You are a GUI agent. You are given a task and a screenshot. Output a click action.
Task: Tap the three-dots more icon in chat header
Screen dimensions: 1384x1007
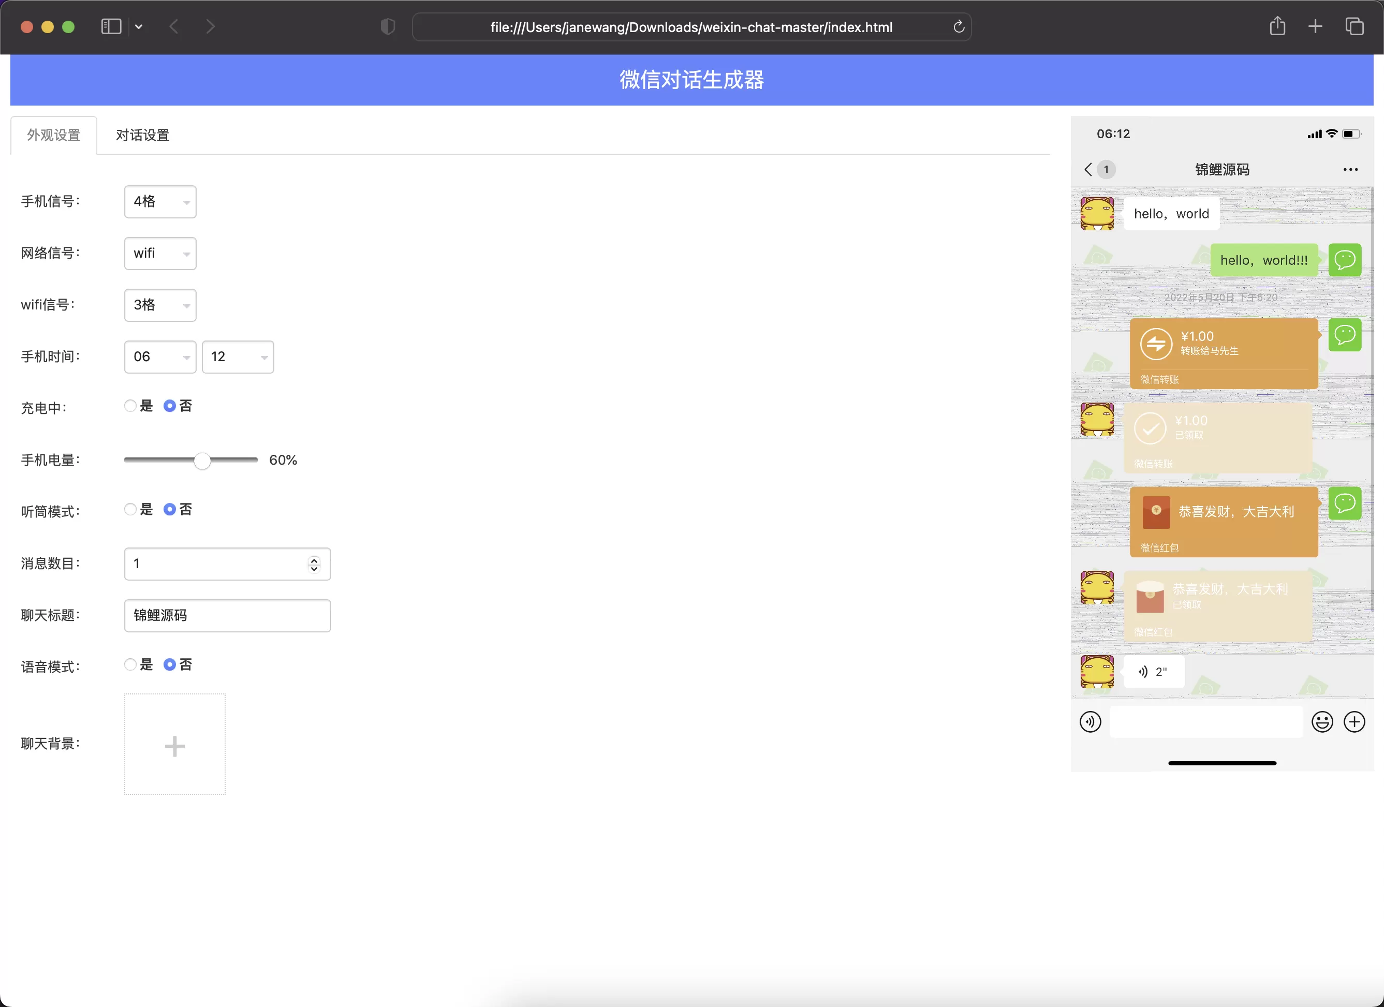(1350, 170)
